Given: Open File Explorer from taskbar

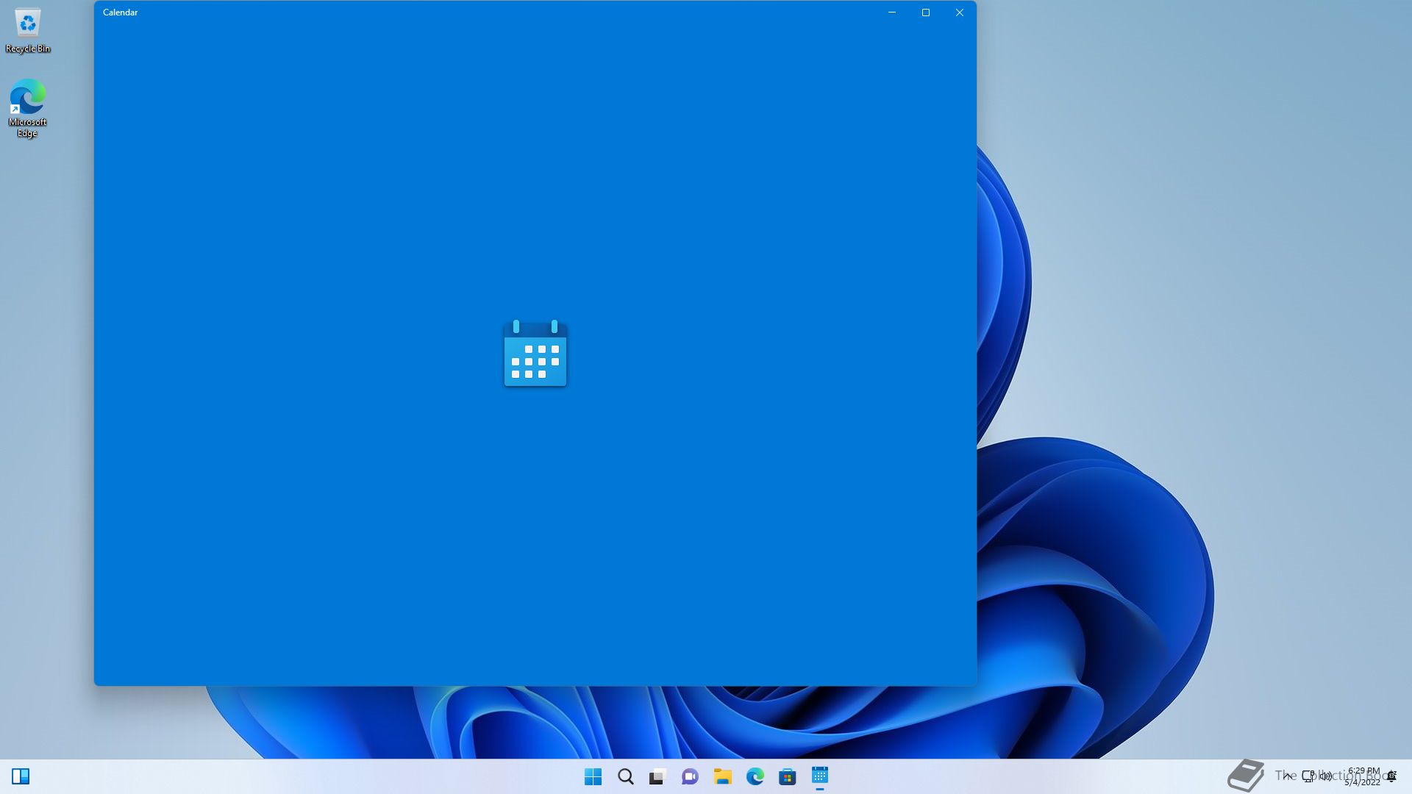Looking at the screenshot, I should pos(722,776).
